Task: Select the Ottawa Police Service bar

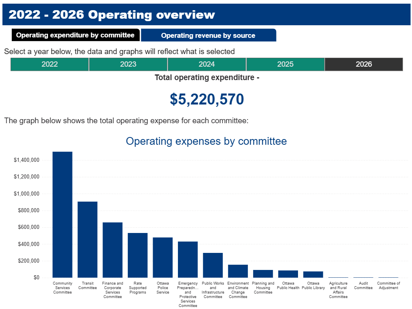Action: coord(163,257)
